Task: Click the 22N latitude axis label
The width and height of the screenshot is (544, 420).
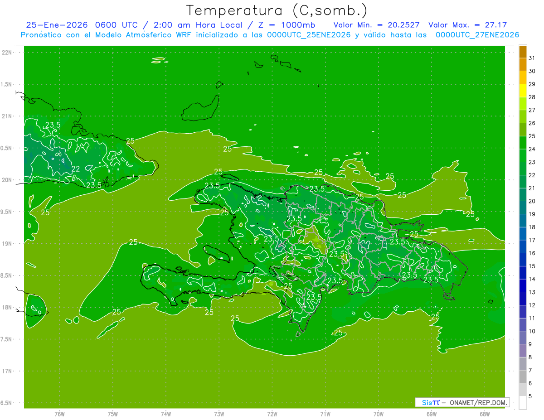Action: click(x=7, y=53)
